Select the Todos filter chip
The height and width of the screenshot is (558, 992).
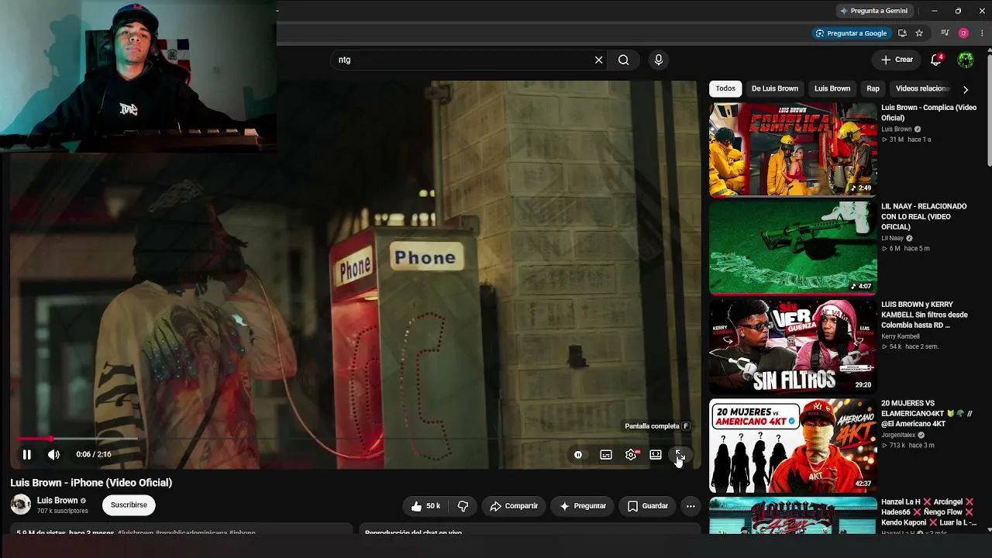click(725, 88)
